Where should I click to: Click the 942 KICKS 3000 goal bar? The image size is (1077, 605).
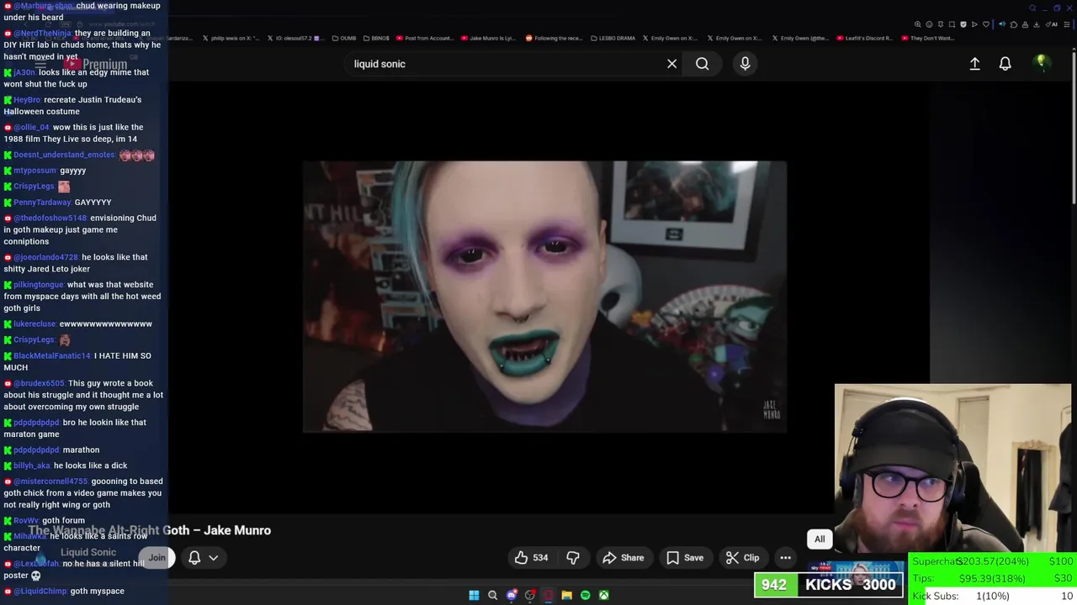tap(828, 585)
